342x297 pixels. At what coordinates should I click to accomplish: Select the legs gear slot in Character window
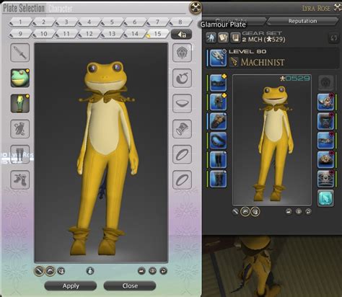tap(218, 159)
